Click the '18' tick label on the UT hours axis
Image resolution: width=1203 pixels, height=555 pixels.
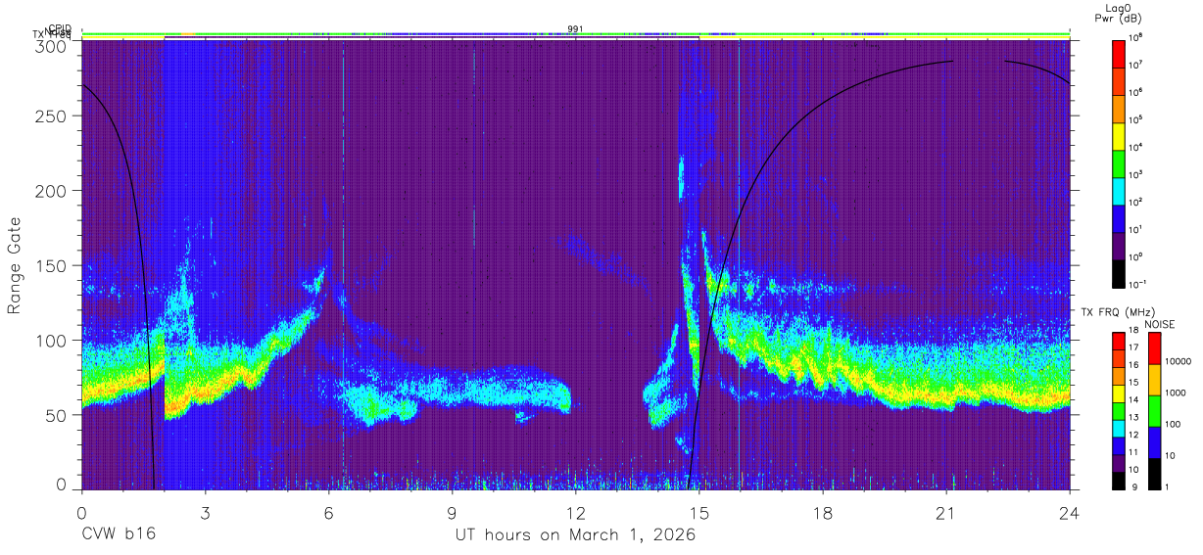(823, 512)
